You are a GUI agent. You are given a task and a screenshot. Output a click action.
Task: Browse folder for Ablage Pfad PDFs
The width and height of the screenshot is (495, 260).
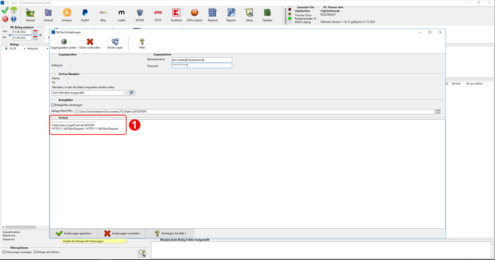pos(438,111)
